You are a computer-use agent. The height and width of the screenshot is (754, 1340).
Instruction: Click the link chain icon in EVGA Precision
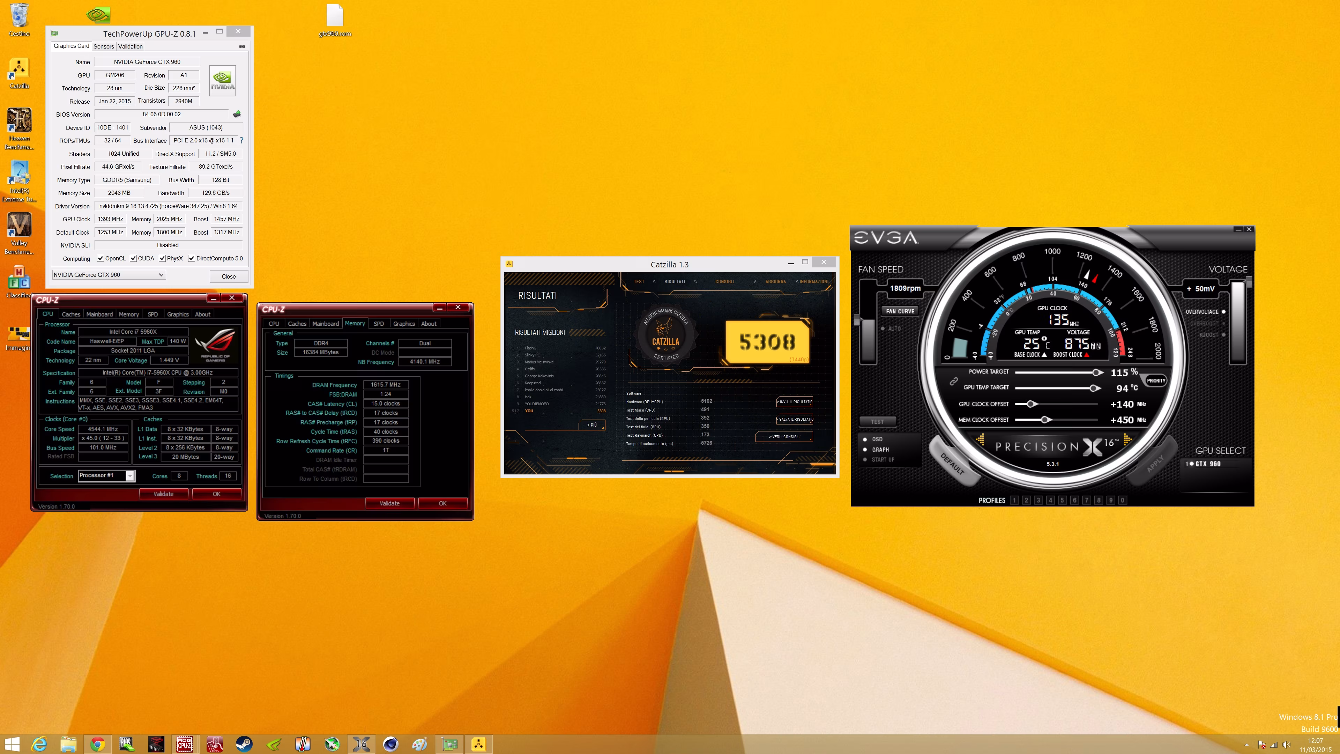click(953, 381)
